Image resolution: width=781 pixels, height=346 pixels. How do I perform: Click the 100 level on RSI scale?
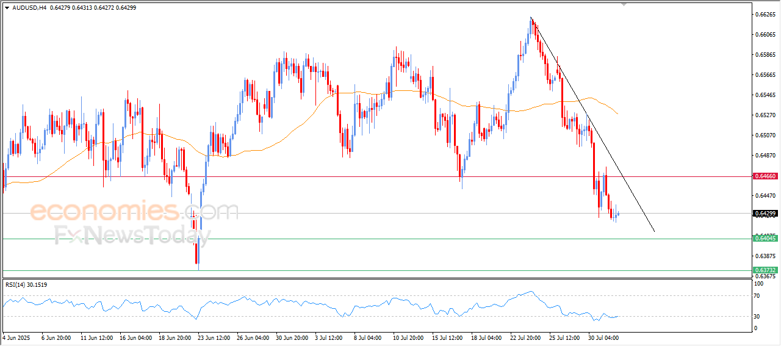760,284
